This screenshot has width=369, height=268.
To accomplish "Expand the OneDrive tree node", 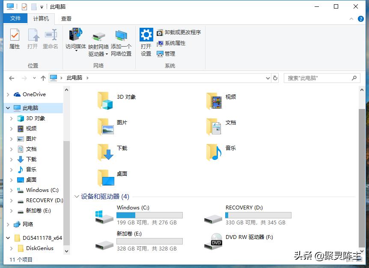I will click(x=8, y=94).
